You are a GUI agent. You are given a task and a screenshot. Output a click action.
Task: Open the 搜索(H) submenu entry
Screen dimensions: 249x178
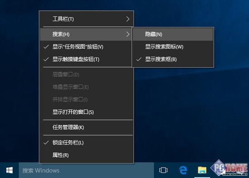coord(86,34)
